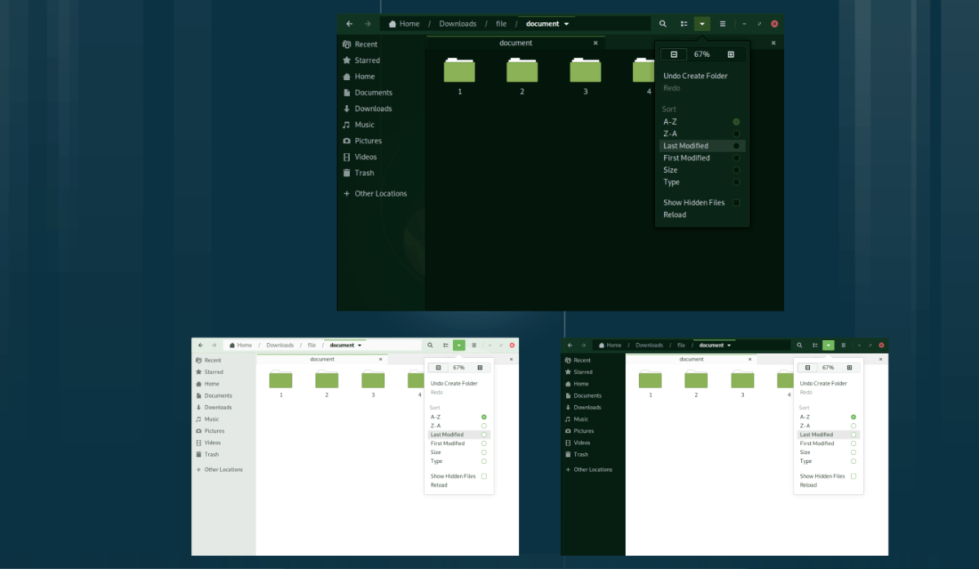Open Trash in the bottom-left light window sidebar
This screenshot has width=979, height=569.
pos(211,455)
